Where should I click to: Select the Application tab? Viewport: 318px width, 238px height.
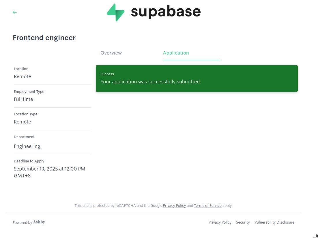176,53
